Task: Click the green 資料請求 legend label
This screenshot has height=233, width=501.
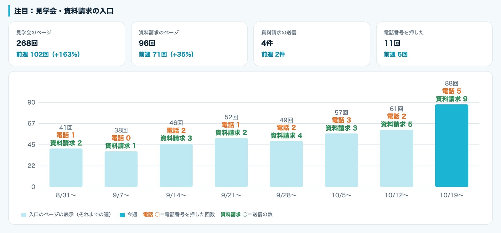Action: [x=231, y=215]
